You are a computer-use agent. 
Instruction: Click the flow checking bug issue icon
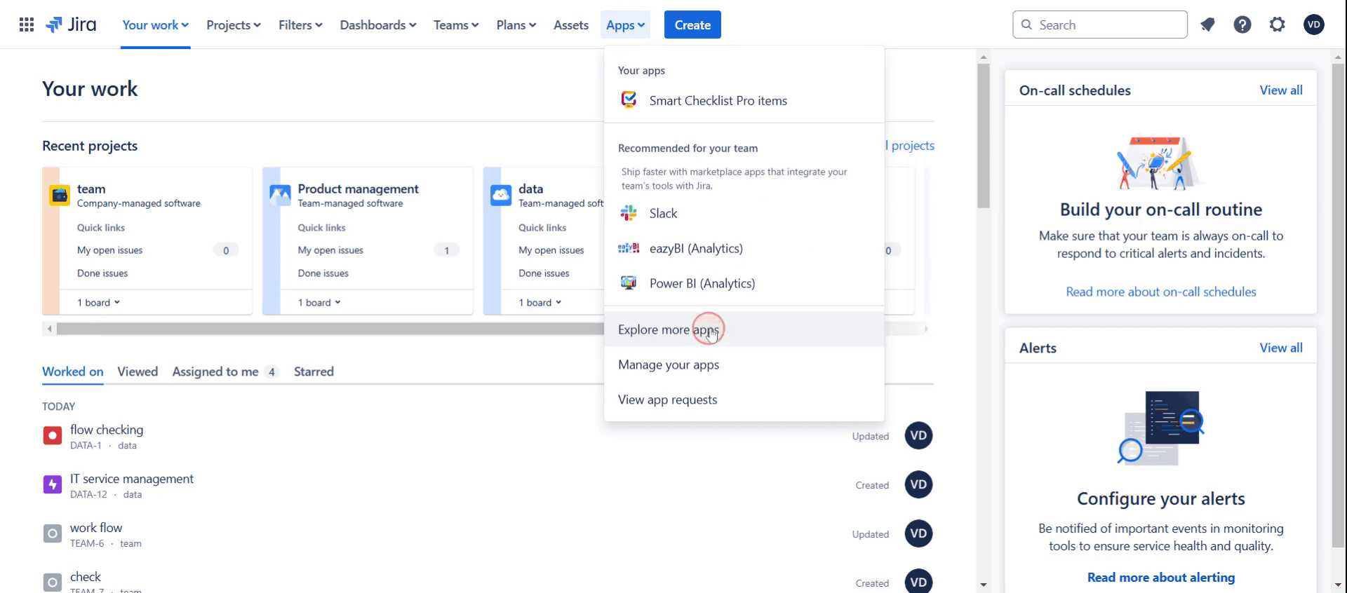click(x=53, y=436)
